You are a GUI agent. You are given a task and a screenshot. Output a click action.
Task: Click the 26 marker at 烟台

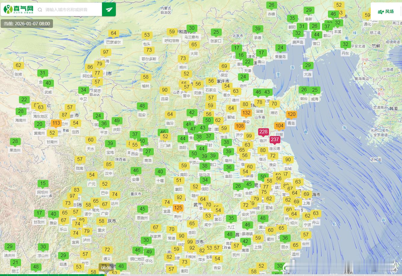[x=304, y=90]
